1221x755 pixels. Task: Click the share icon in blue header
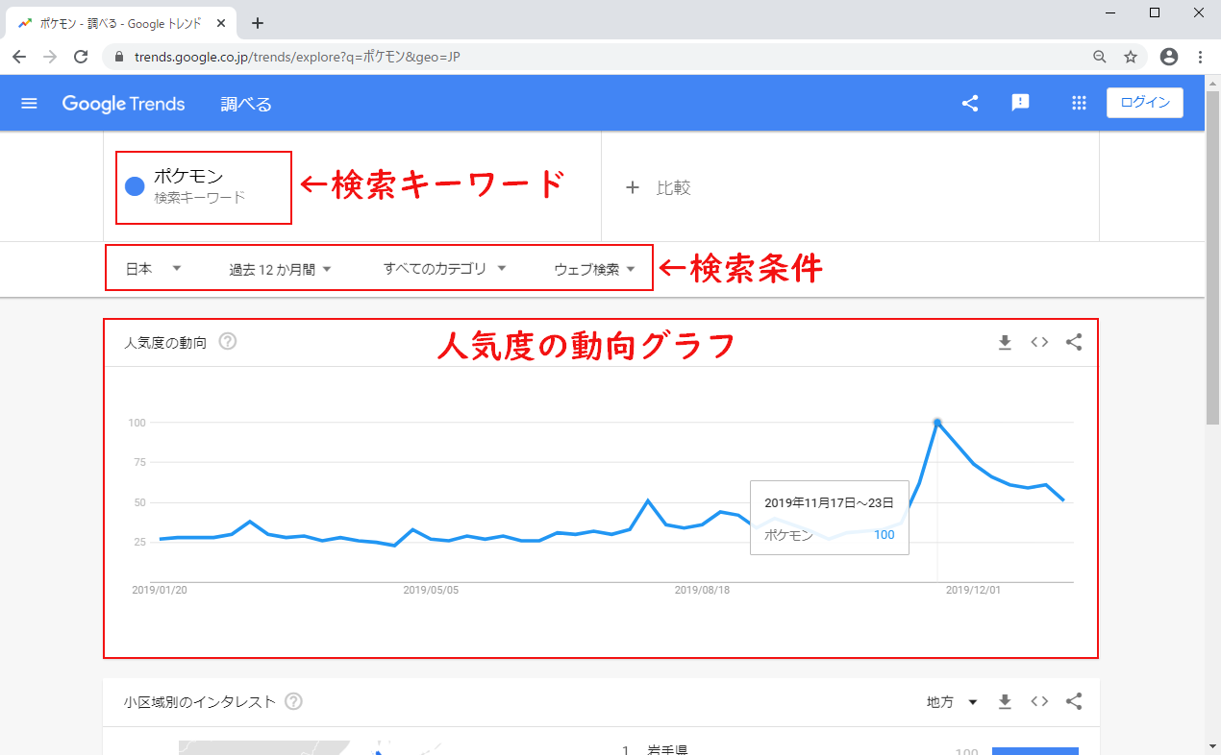click(x=970, y=104)
